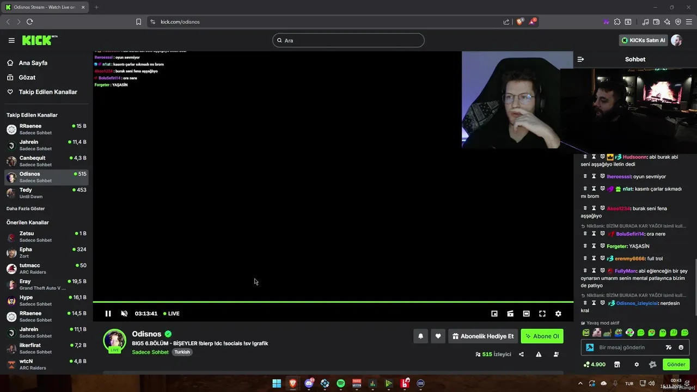The width and height of the screenshot is (697, 392).
Task: Reload the page in browser
Action: click(x=29, y=22)
